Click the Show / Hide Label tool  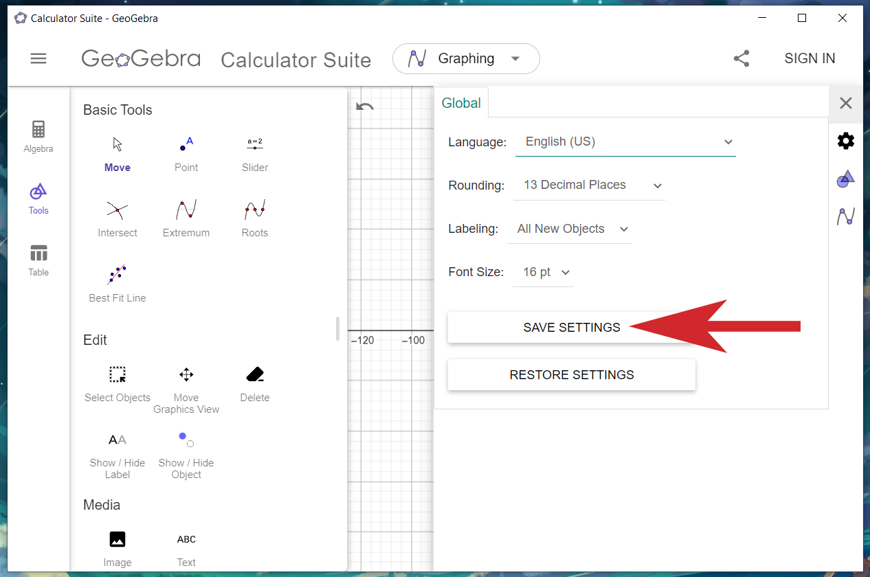coord(118,455)
